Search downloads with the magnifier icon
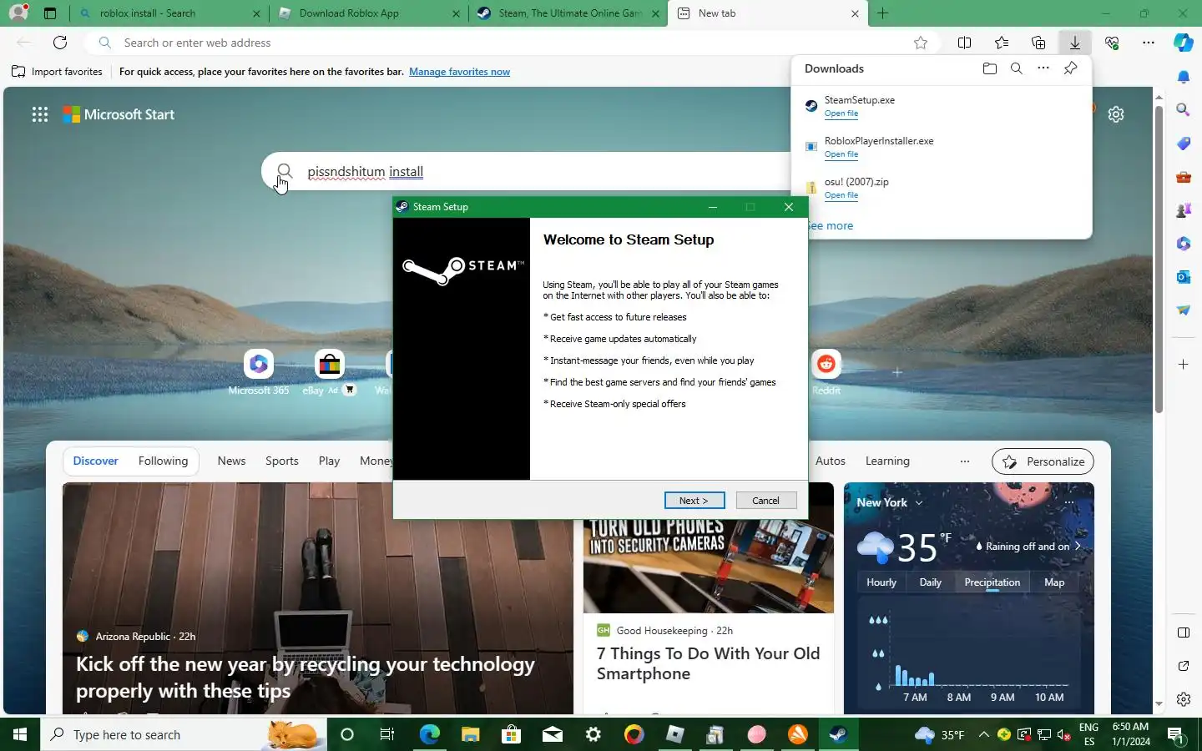The width and height of the screenshot is (1202, 751). pyautogui.click(x=1017, y=68)
